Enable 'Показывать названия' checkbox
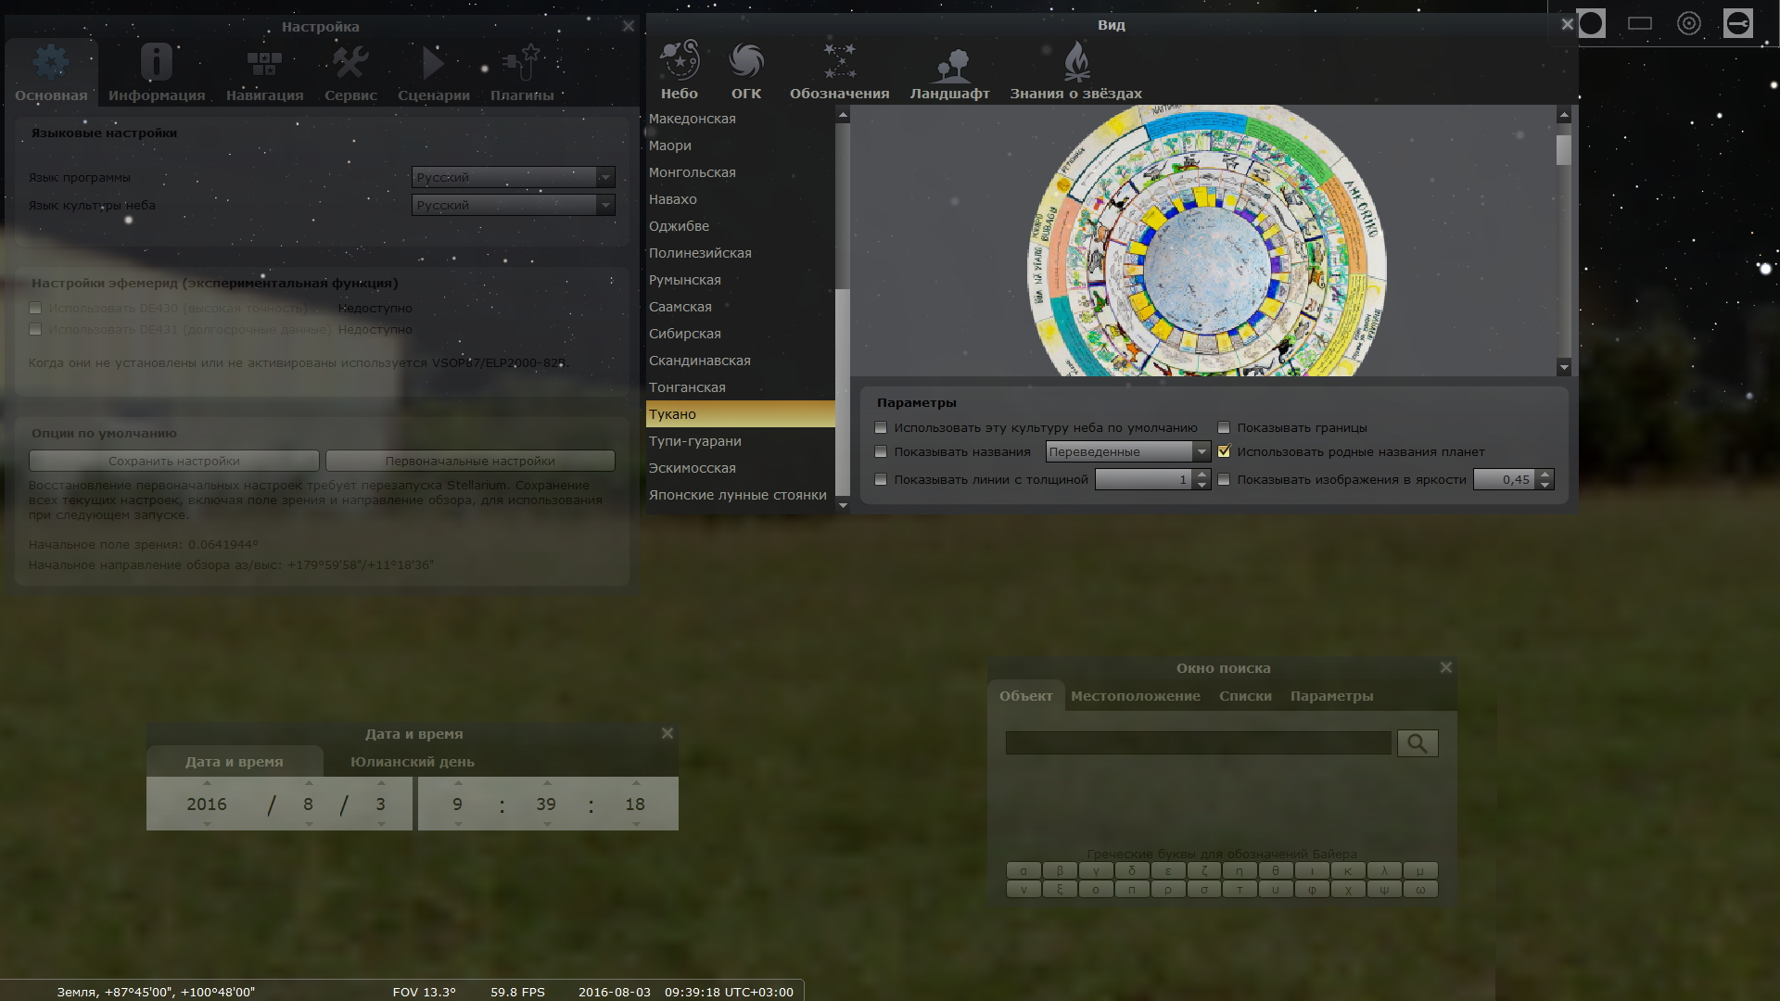1780x1001 pixels. [x=881, y=451]
